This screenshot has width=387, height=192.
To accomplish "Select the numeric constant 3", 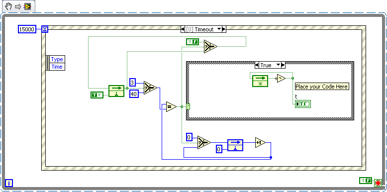I will pos(132,82).
